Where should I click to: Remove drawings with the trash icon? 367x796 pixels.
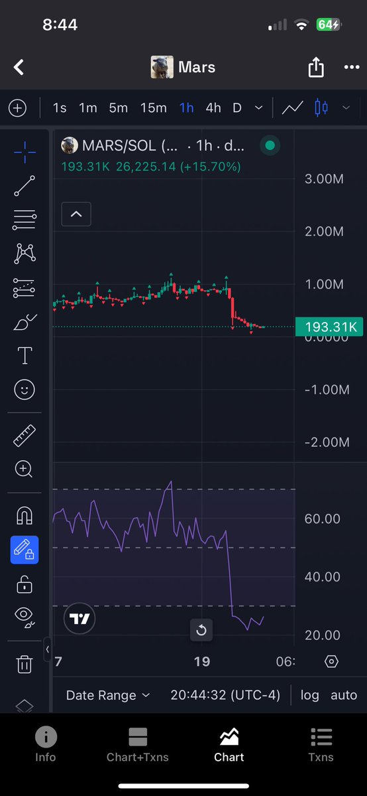(25, 663)
